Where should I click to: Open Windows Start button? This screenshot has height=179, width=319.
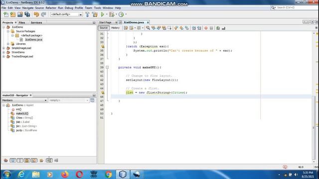point(6,175)
